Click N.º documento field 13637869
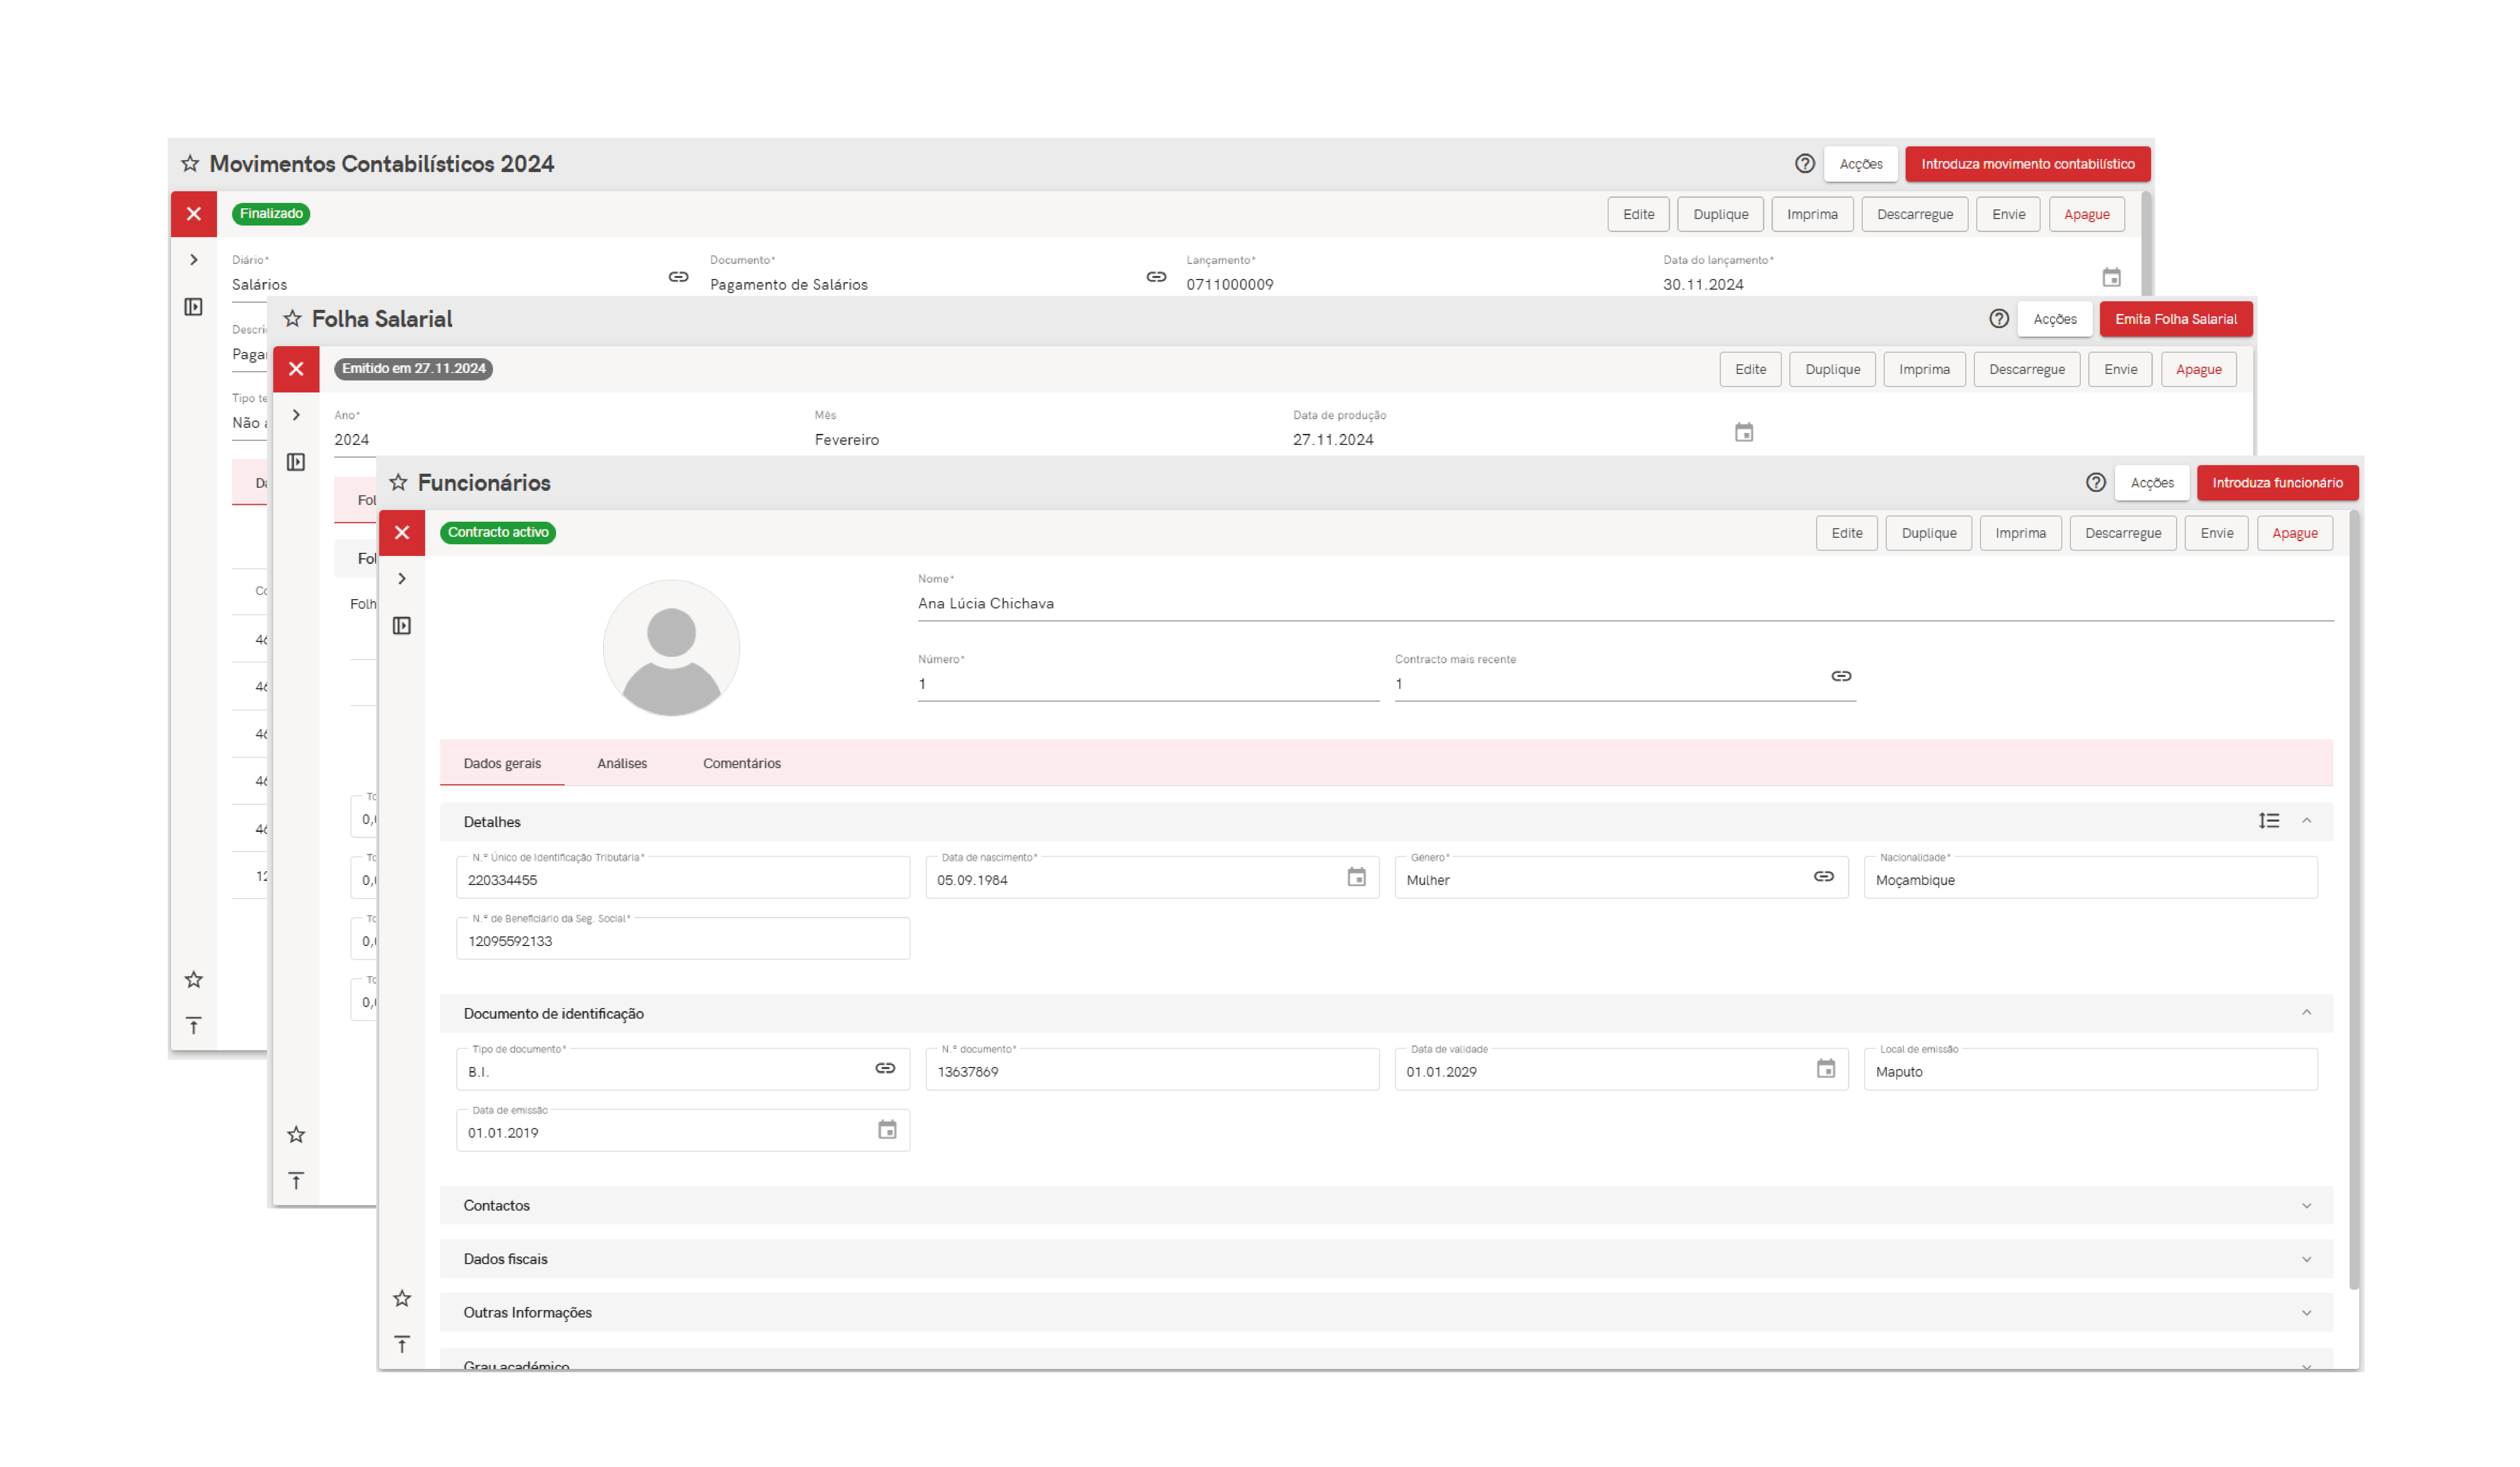Screen dimensions: 2520x1467 click(x=1152, y=1069)
